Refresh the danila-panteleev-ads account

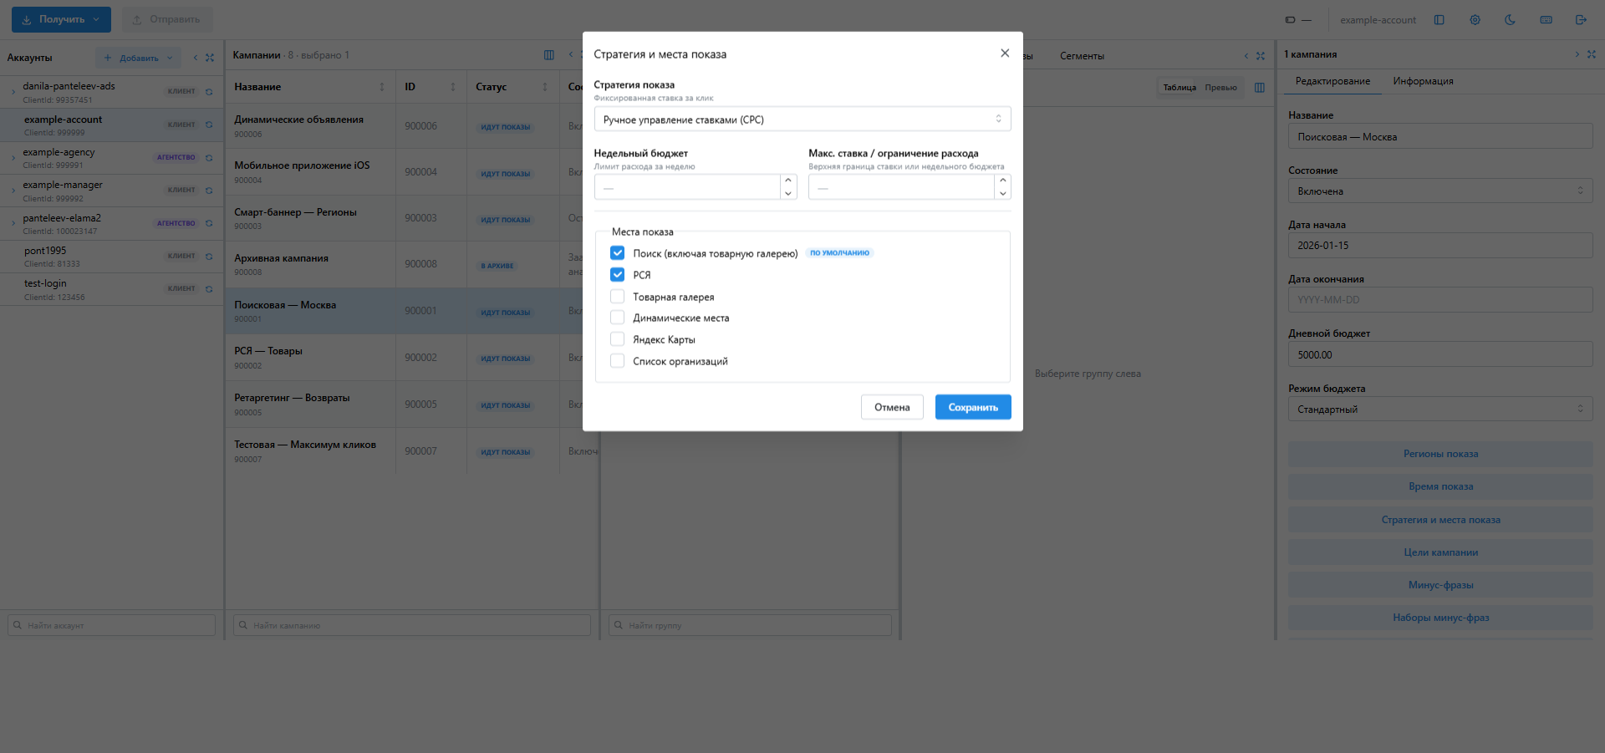point(209,92)
